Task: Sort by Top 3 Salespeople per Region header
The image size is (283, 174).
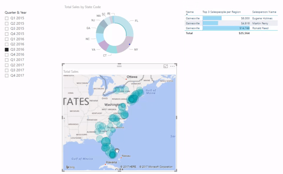Action: (222, 12)
